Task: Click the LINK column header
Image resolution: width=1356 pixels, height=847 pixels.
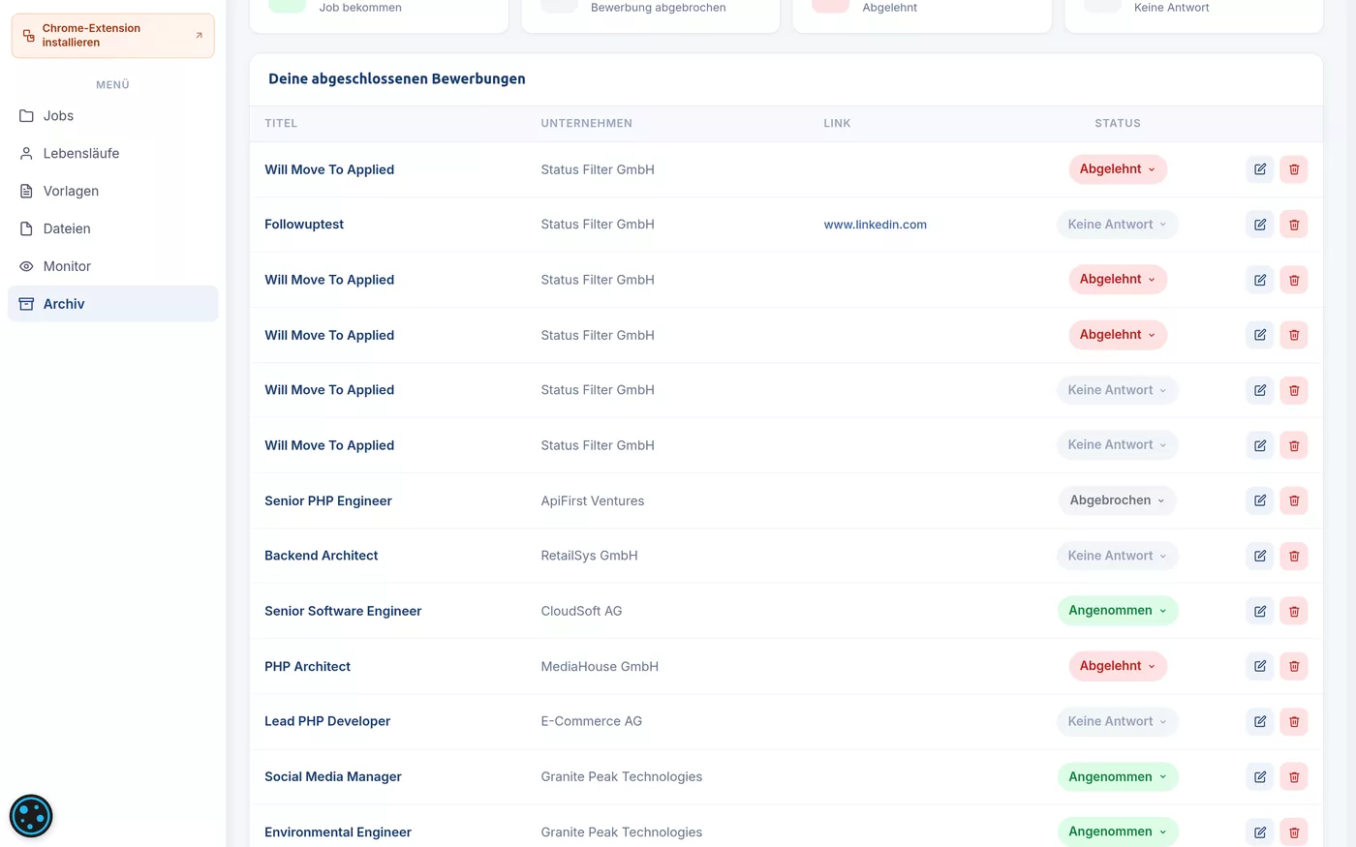Action: click(837, 124)
